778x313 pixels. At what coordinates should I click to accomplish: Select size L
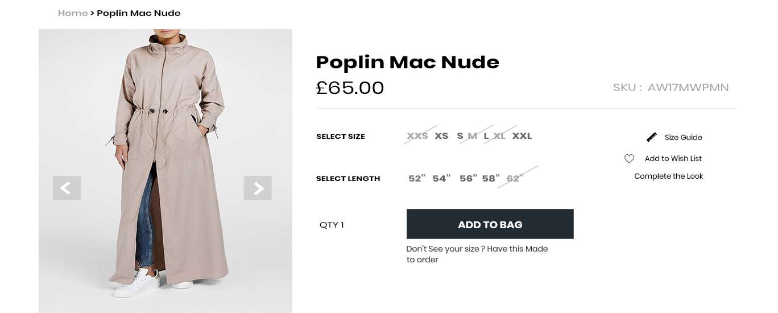tap(486, 136)
